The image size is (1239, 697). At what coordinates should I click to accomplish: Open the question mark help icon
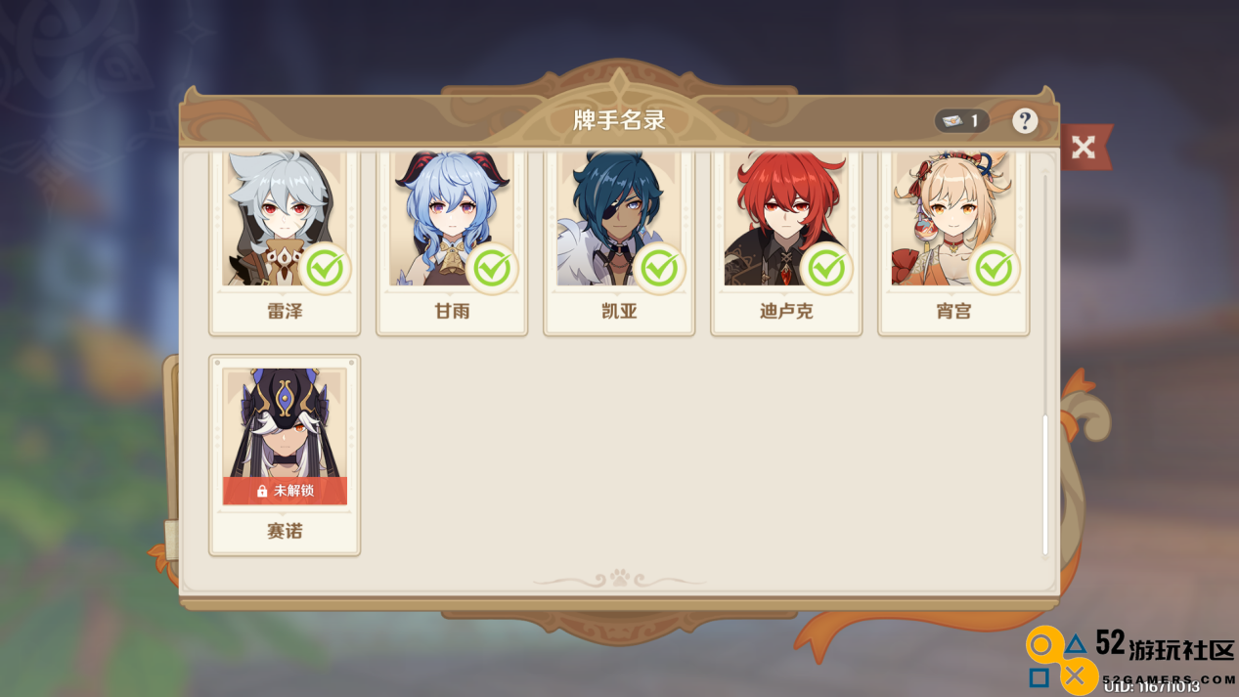tap(1024, 120)
